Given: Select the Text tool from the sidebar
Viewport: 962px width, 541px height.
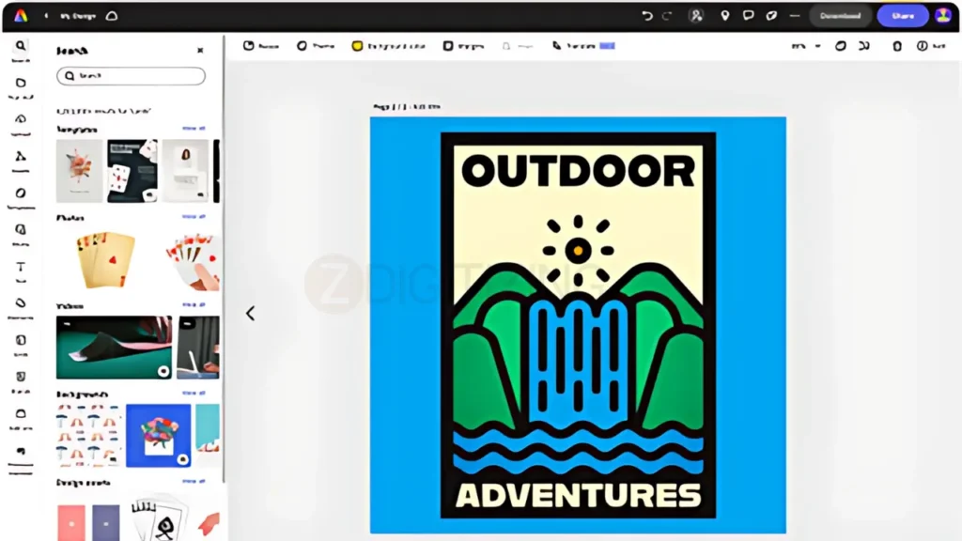Looking at the screenshot, I should tap(21, 266).
